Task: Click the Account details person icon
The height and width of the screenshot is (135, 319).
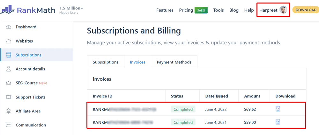Action: click(x=9, y=69)
